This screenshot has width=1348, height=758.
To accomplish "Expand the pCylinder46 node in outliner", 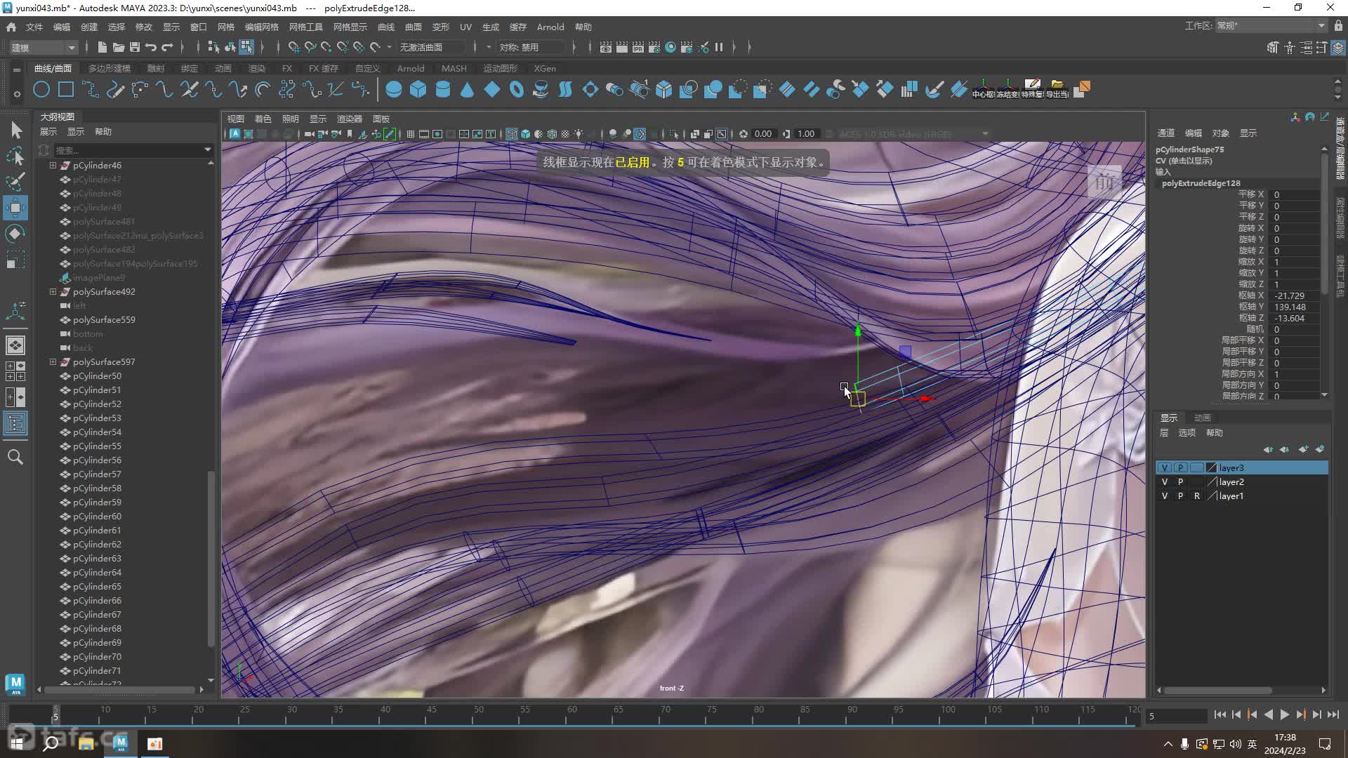I will [53, 166].
